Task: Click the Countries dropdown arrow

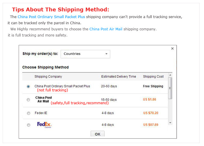Action: 106,54
